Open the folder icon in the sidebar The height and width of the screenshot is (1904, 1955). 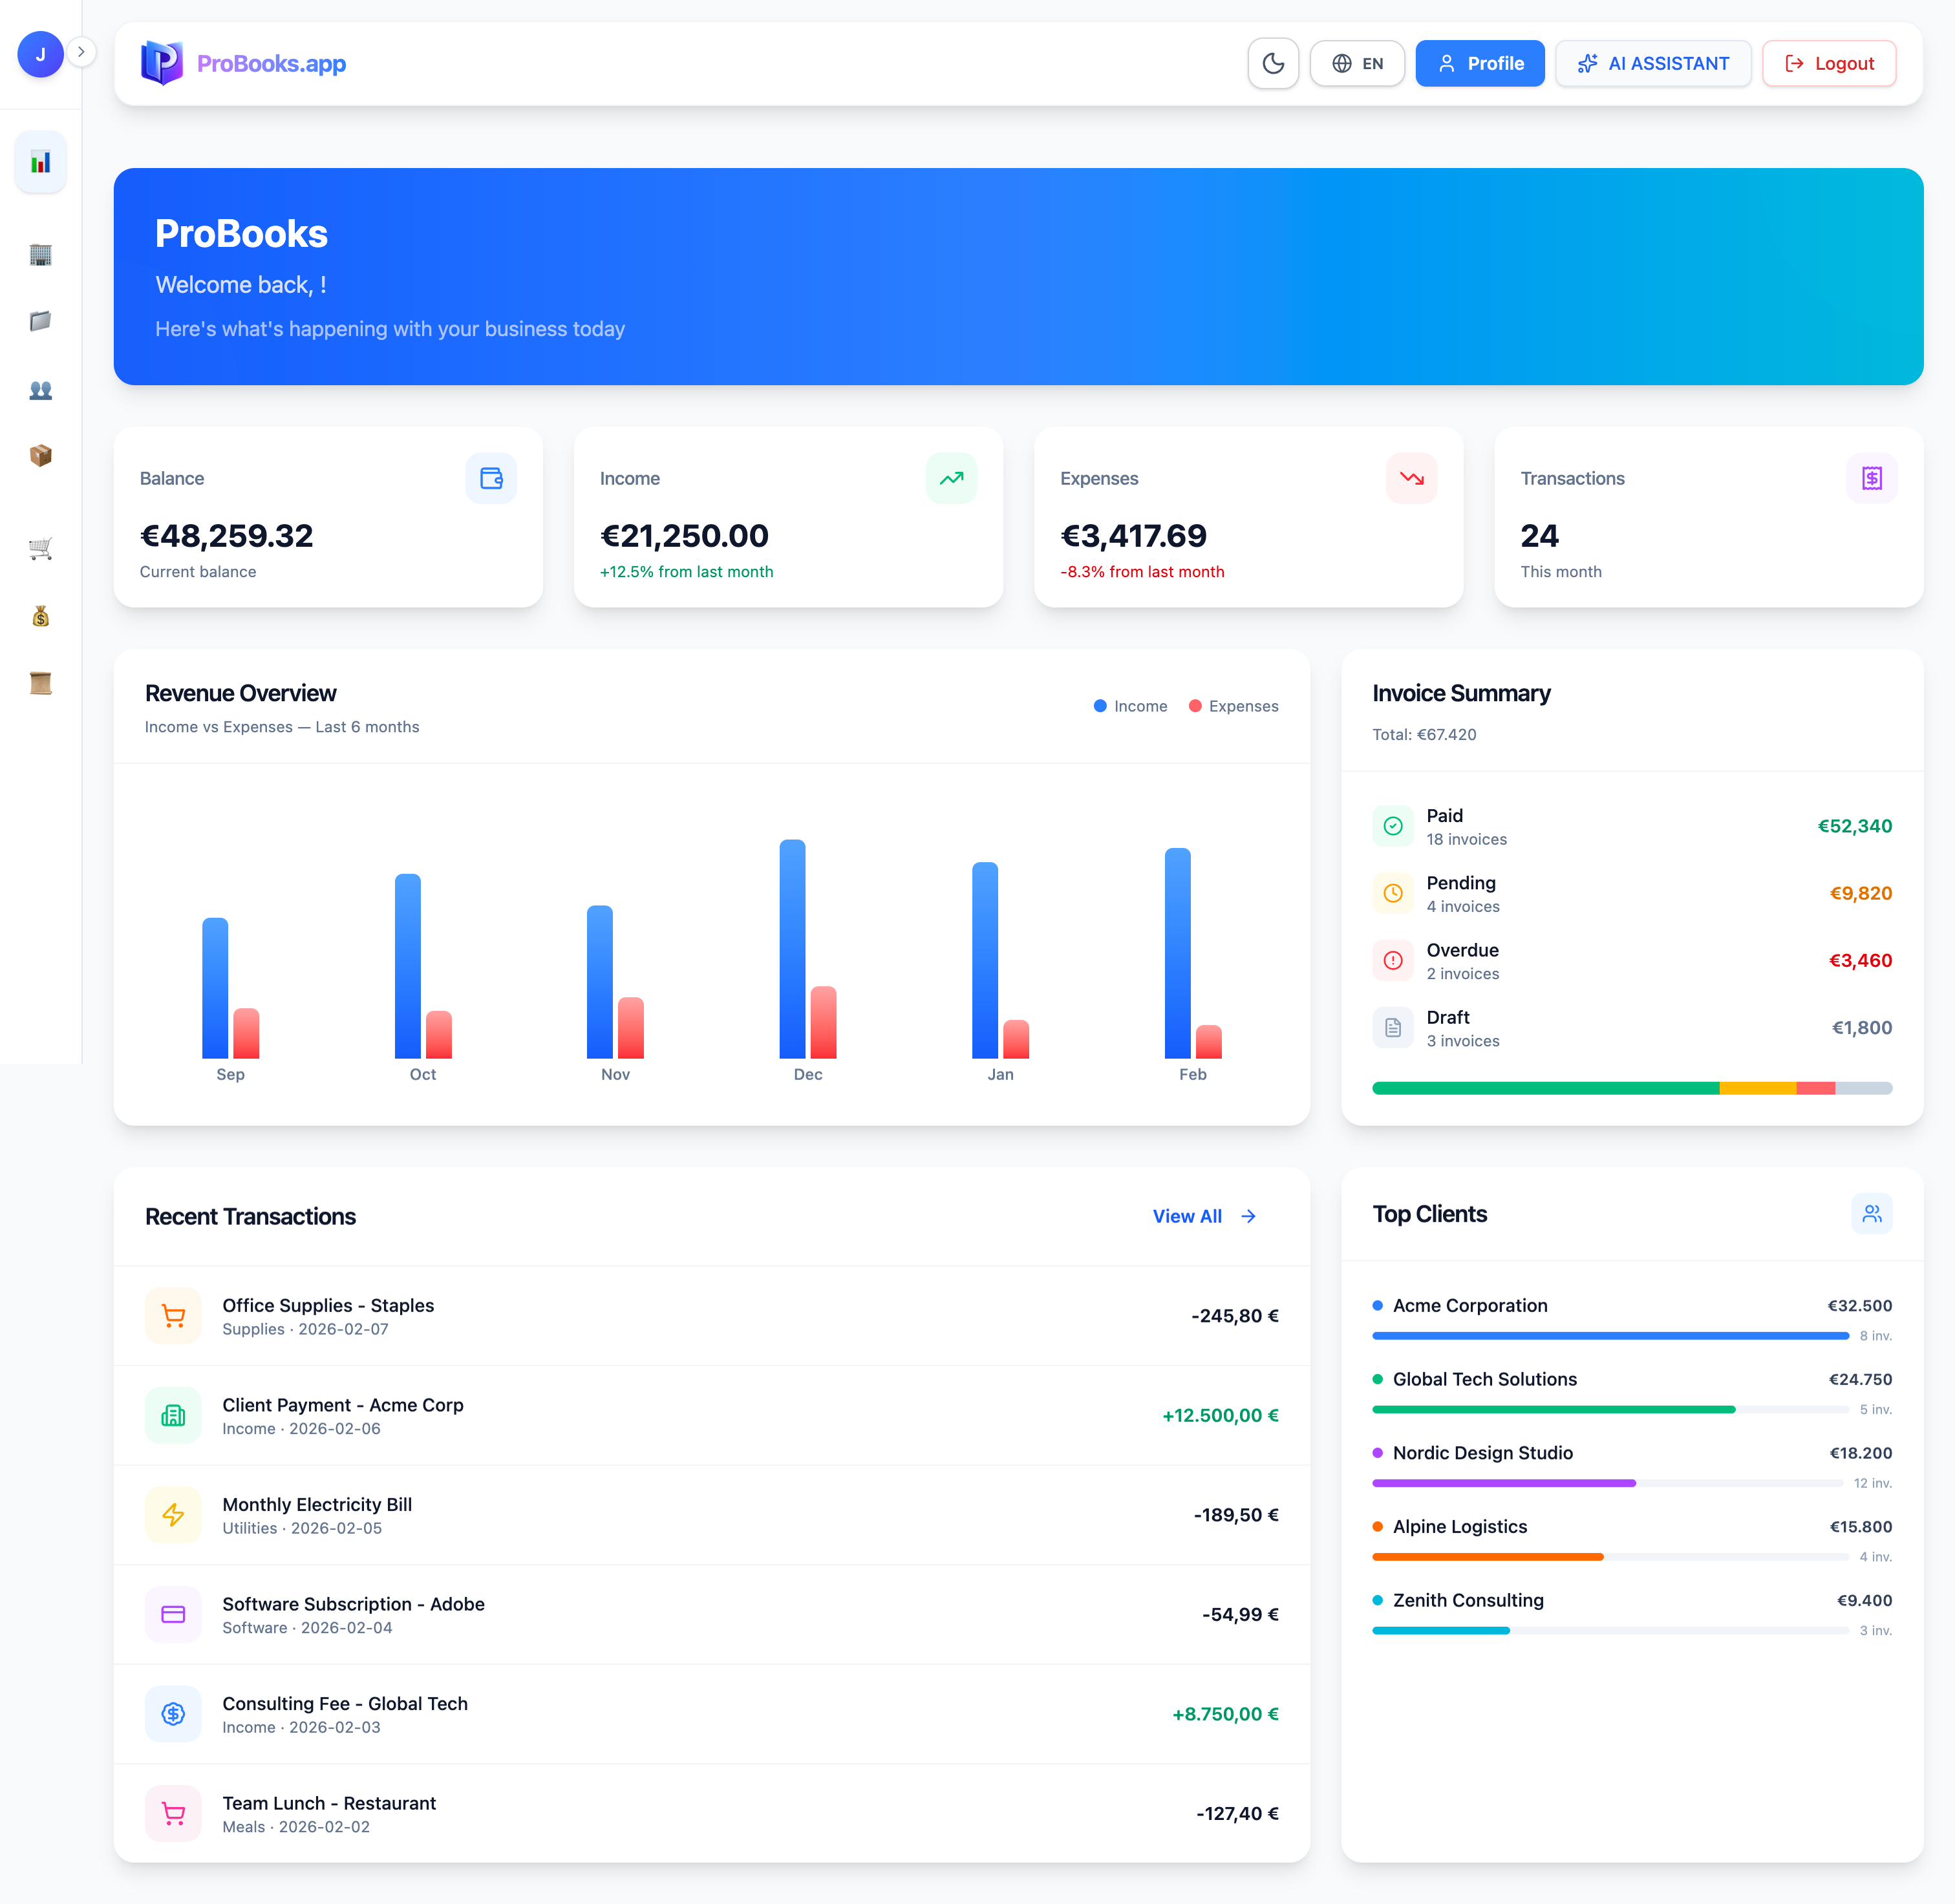[x=40, y=321]
